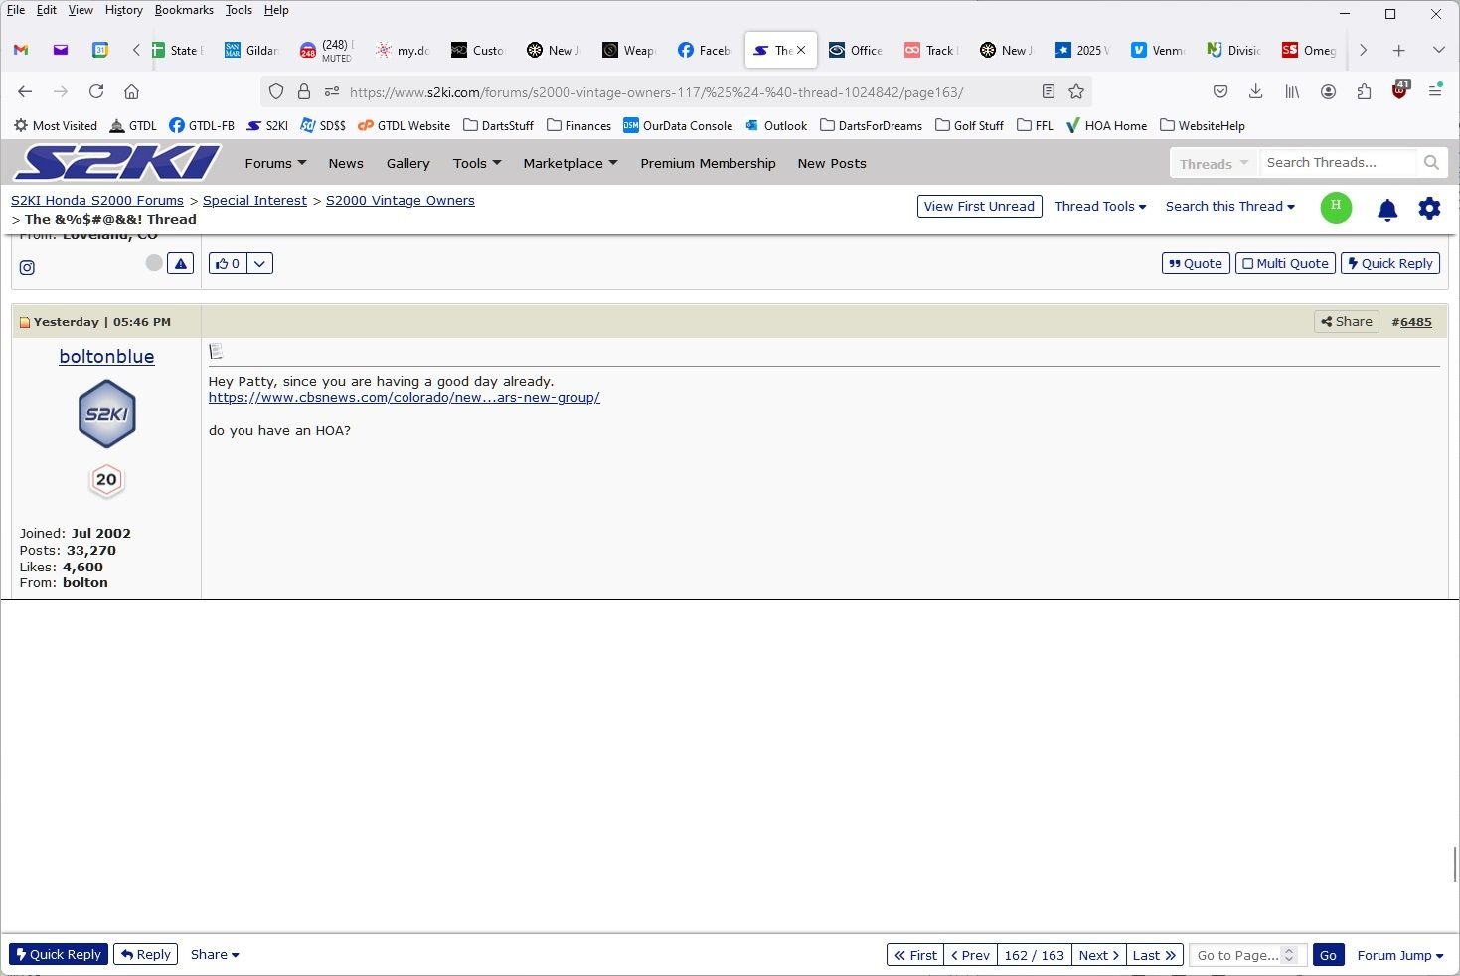Click the search magnifier icon

[1431, 162]
